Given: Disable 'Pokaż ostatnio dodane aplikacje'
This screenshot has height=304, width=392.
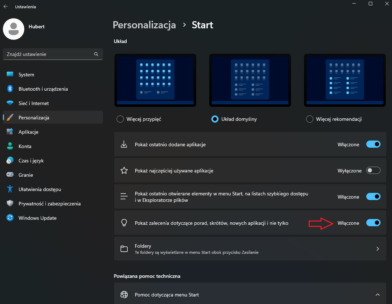Looking at the screenshot, I should [373, 144].
